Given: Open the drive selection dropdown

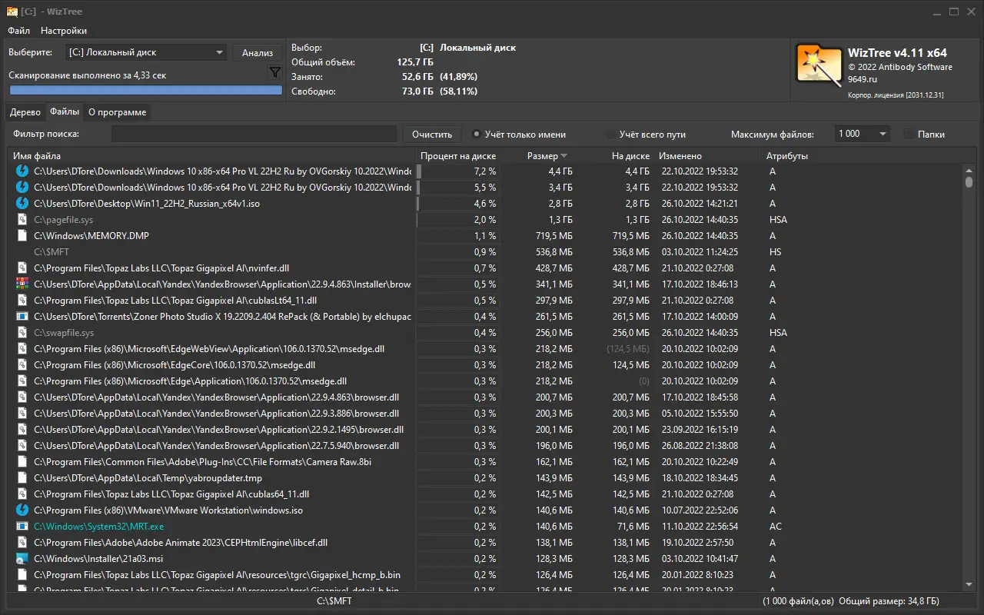Looking at the screenshot, I should [146, 52].
